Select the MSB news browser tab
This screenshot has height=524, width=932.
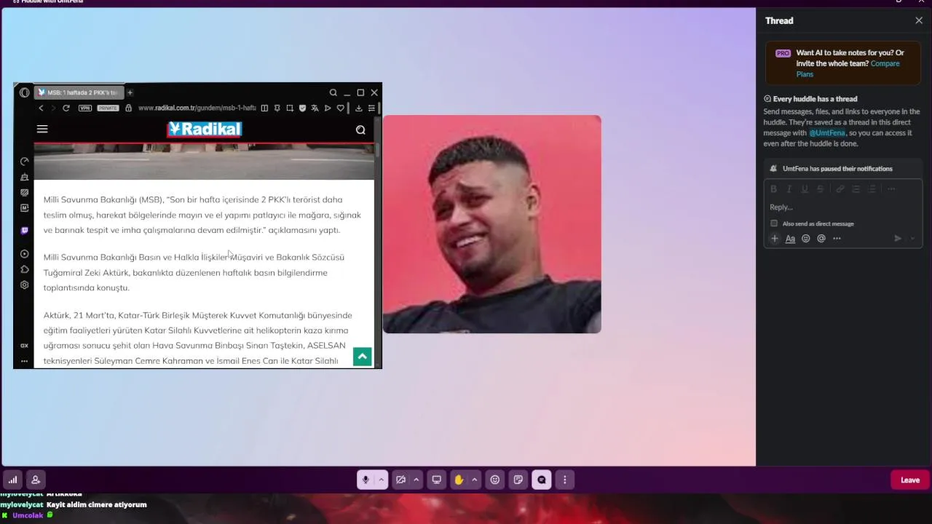pos(78,92)
